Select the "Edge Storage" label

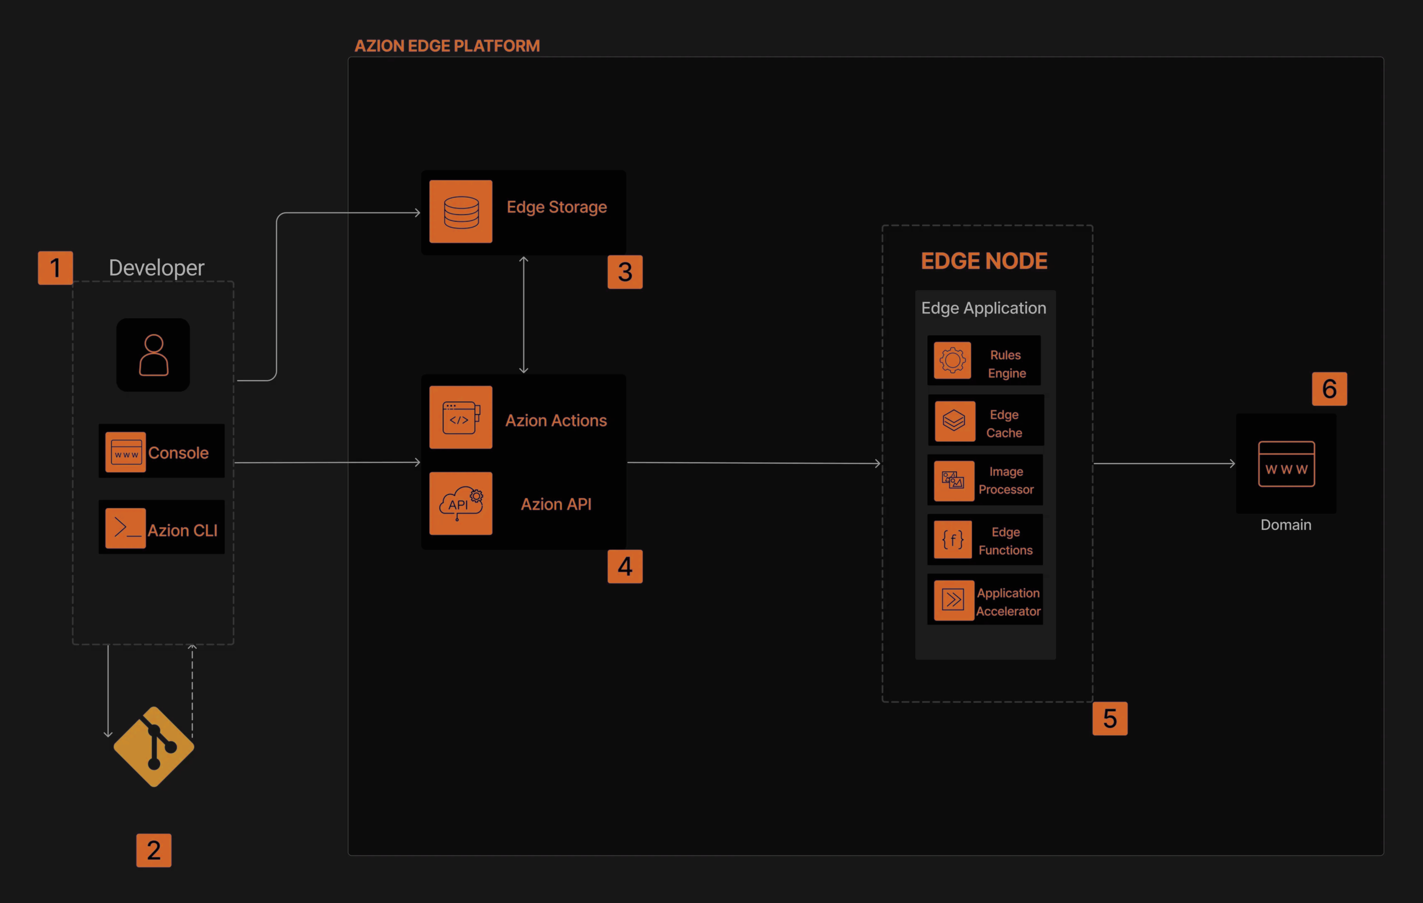coord(556,207)
